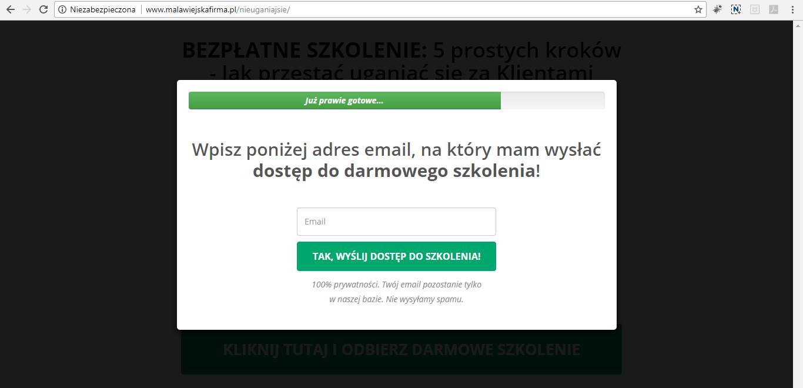Click the green progress bar
The width and height of the screenshot is (803, 388).
click(x=344, y=101)
